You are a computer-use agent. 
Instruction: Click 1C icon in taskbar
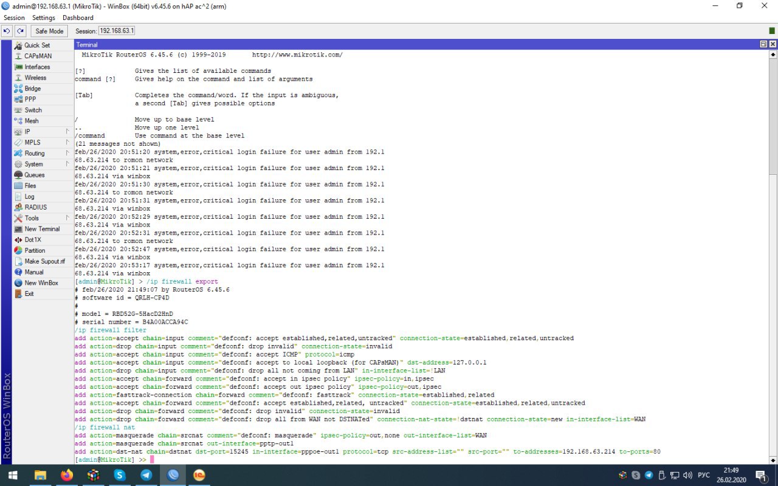pyautogui.click(x=199, y=475)
